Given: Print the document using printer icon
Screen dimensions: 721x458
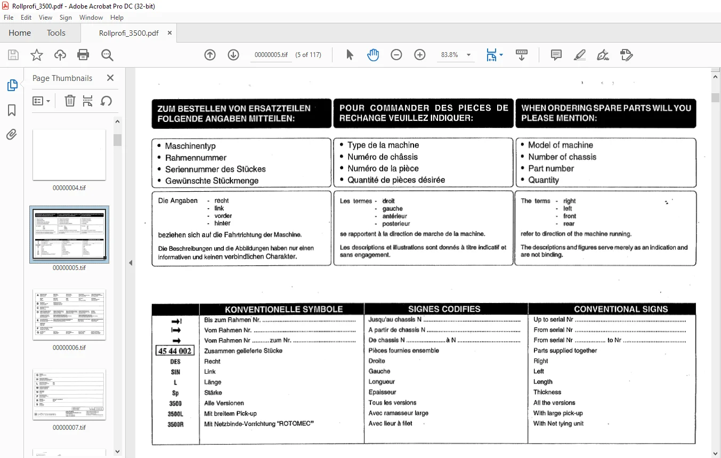Looking at the screenshot, I should point(83,55).
